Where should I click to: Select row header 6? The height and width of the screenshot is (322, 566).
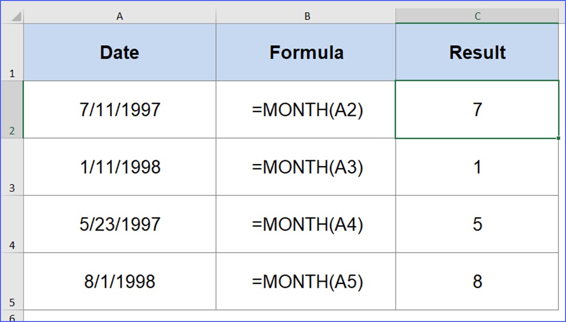click(x=12, y=316)
